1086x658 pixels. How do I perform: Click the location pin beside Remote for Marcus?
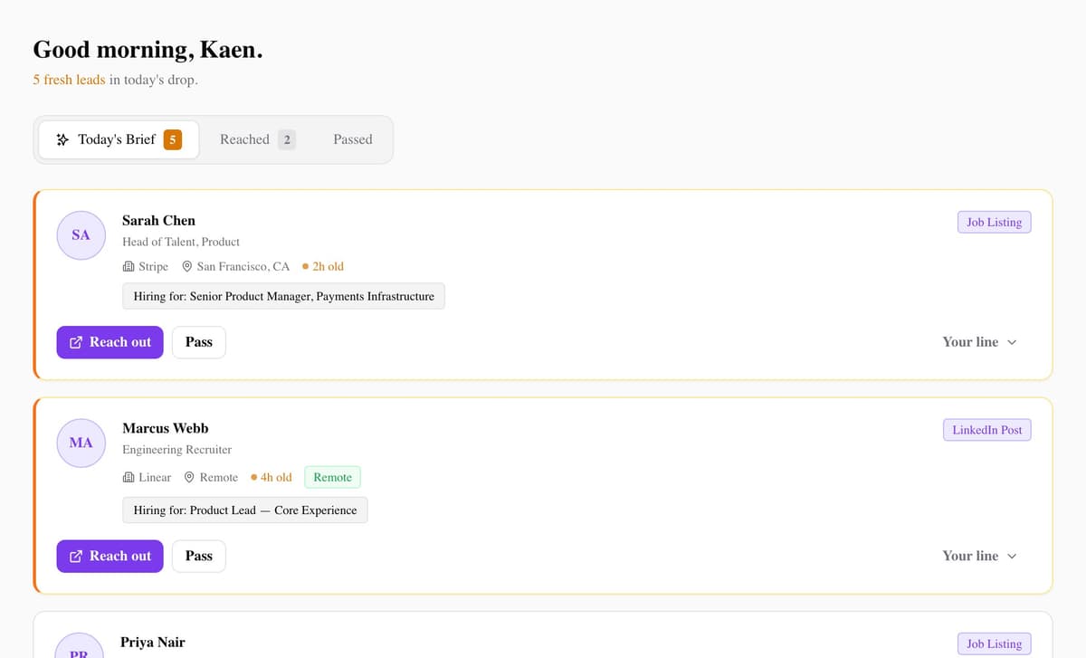(190, 478)
